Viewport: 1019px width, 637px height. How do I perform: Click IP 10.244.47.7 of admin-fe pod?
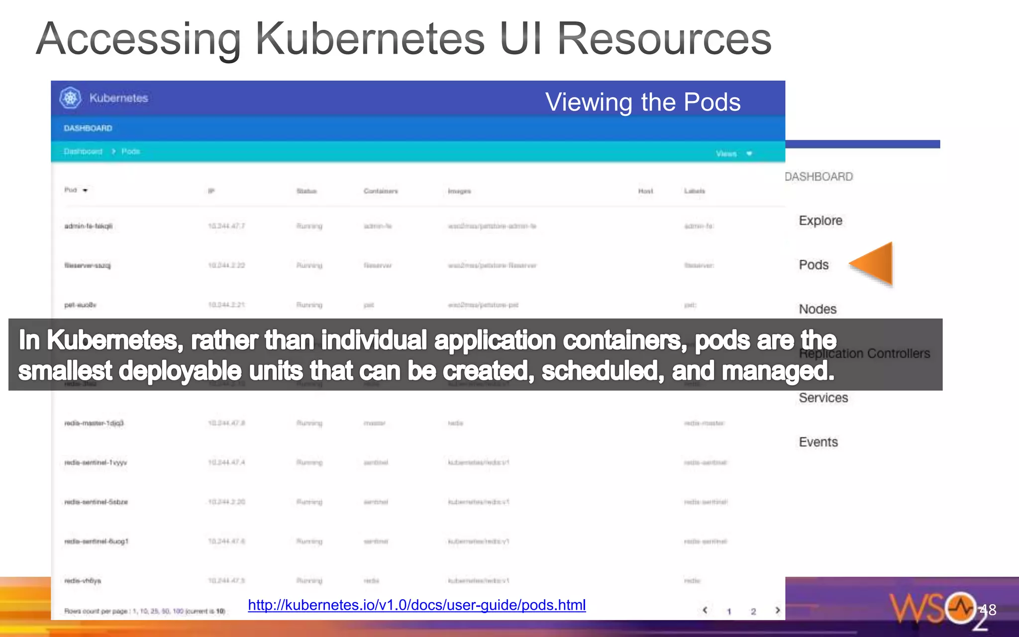click(226, 226)
